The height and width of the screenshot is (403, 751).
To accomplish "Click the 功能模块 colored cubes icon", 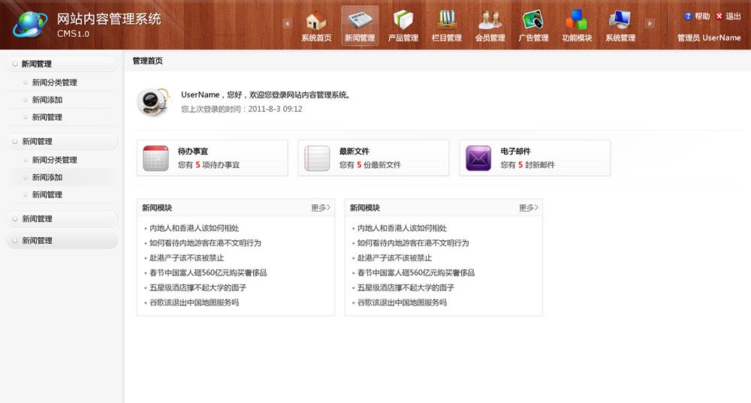I will coord(577,20).
